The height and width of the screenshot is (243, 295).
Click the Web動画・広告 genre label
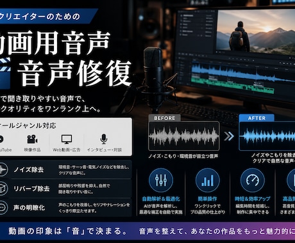click(x=67, y=150)
